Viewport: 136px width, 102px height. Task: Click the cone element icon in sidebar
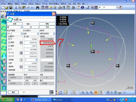4,55
